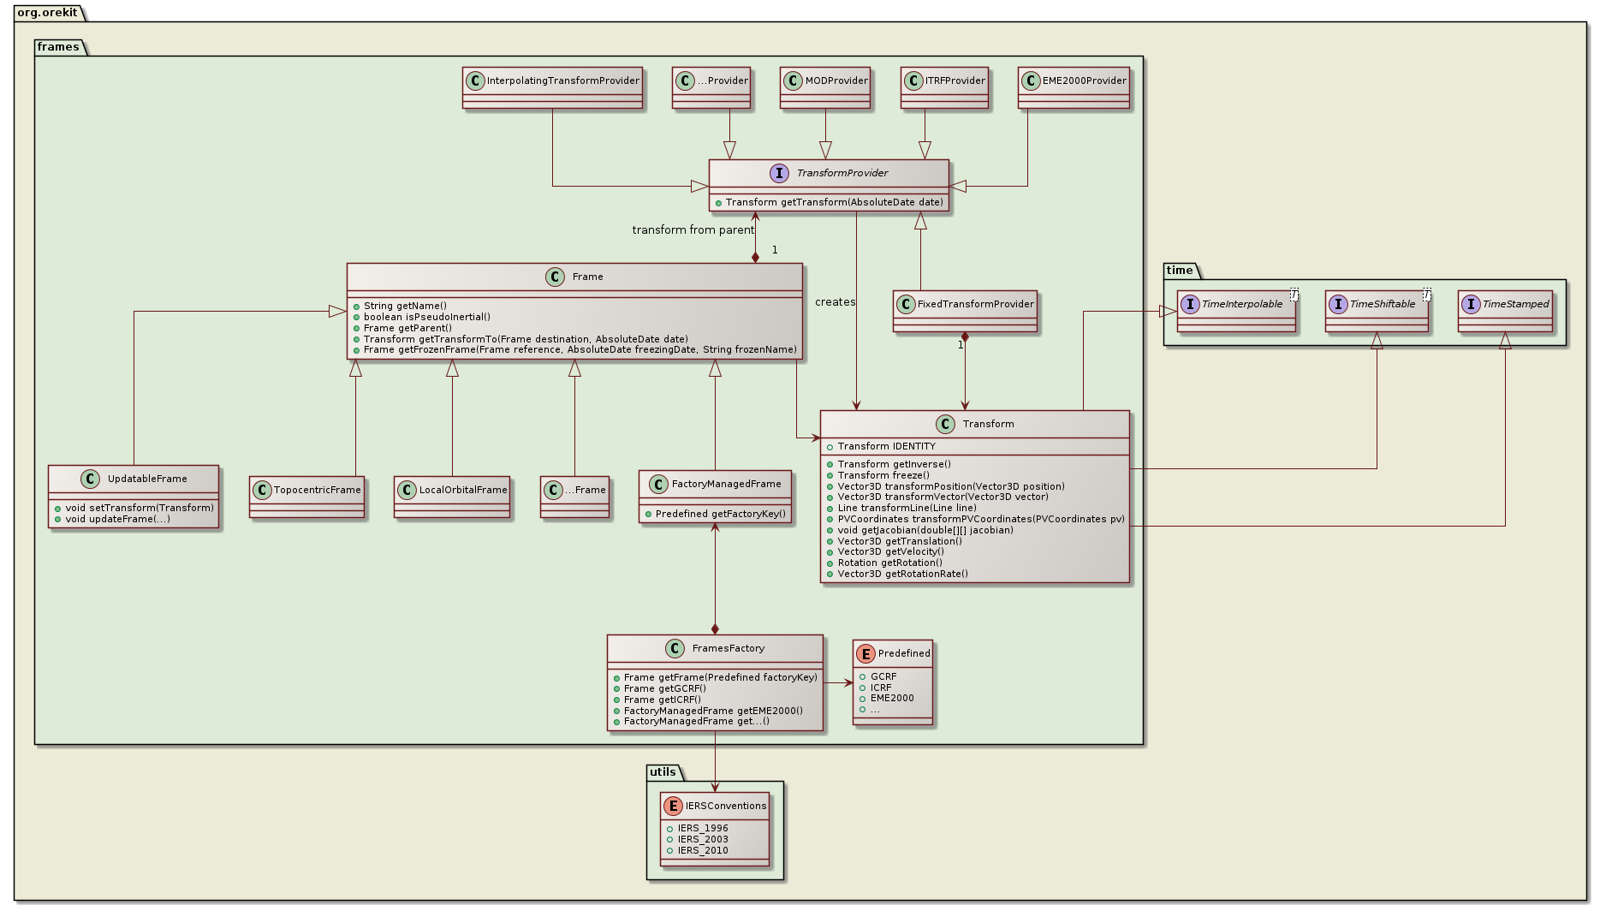
Task: Click the interface icon beside TimeStamped
Action: [1471, 304]
